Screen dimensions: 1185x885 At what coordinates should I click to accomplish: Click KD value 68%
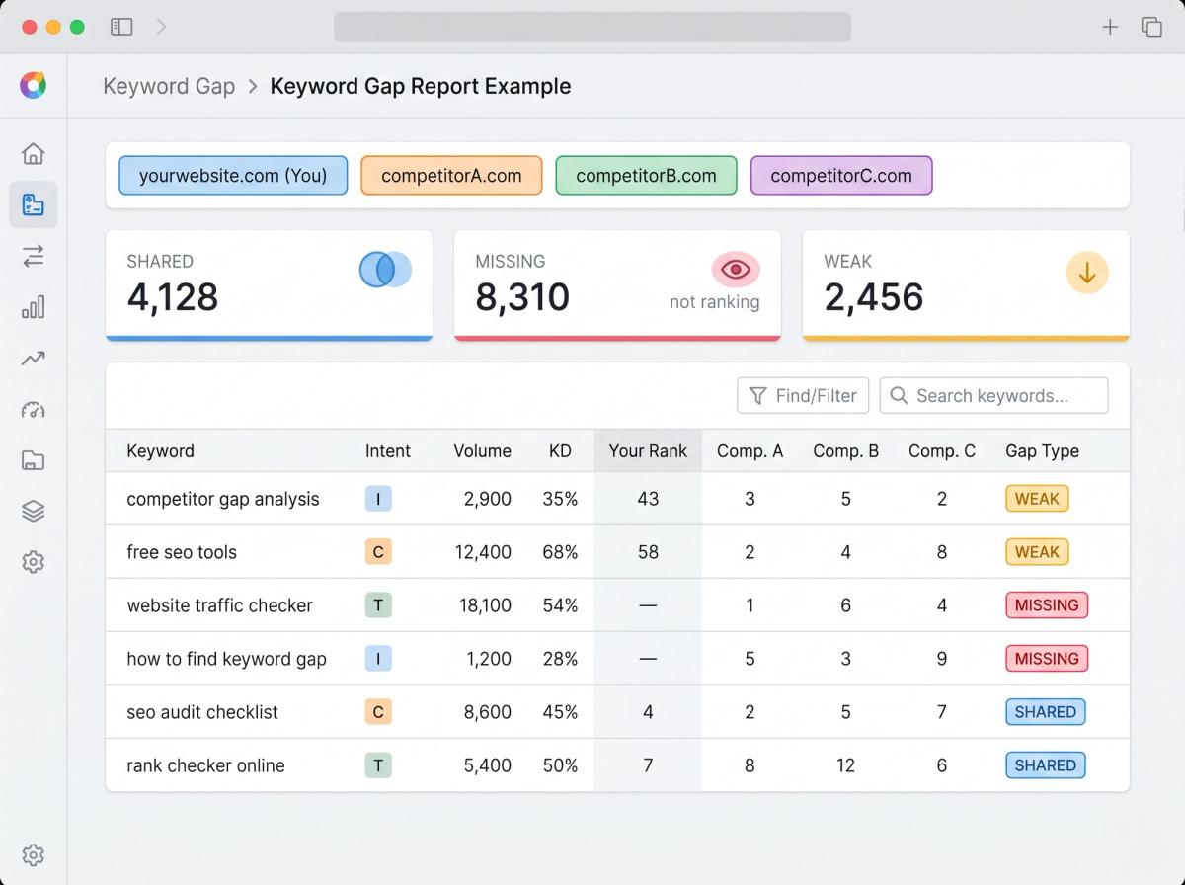pyautogui.click(x=560, y=552)
